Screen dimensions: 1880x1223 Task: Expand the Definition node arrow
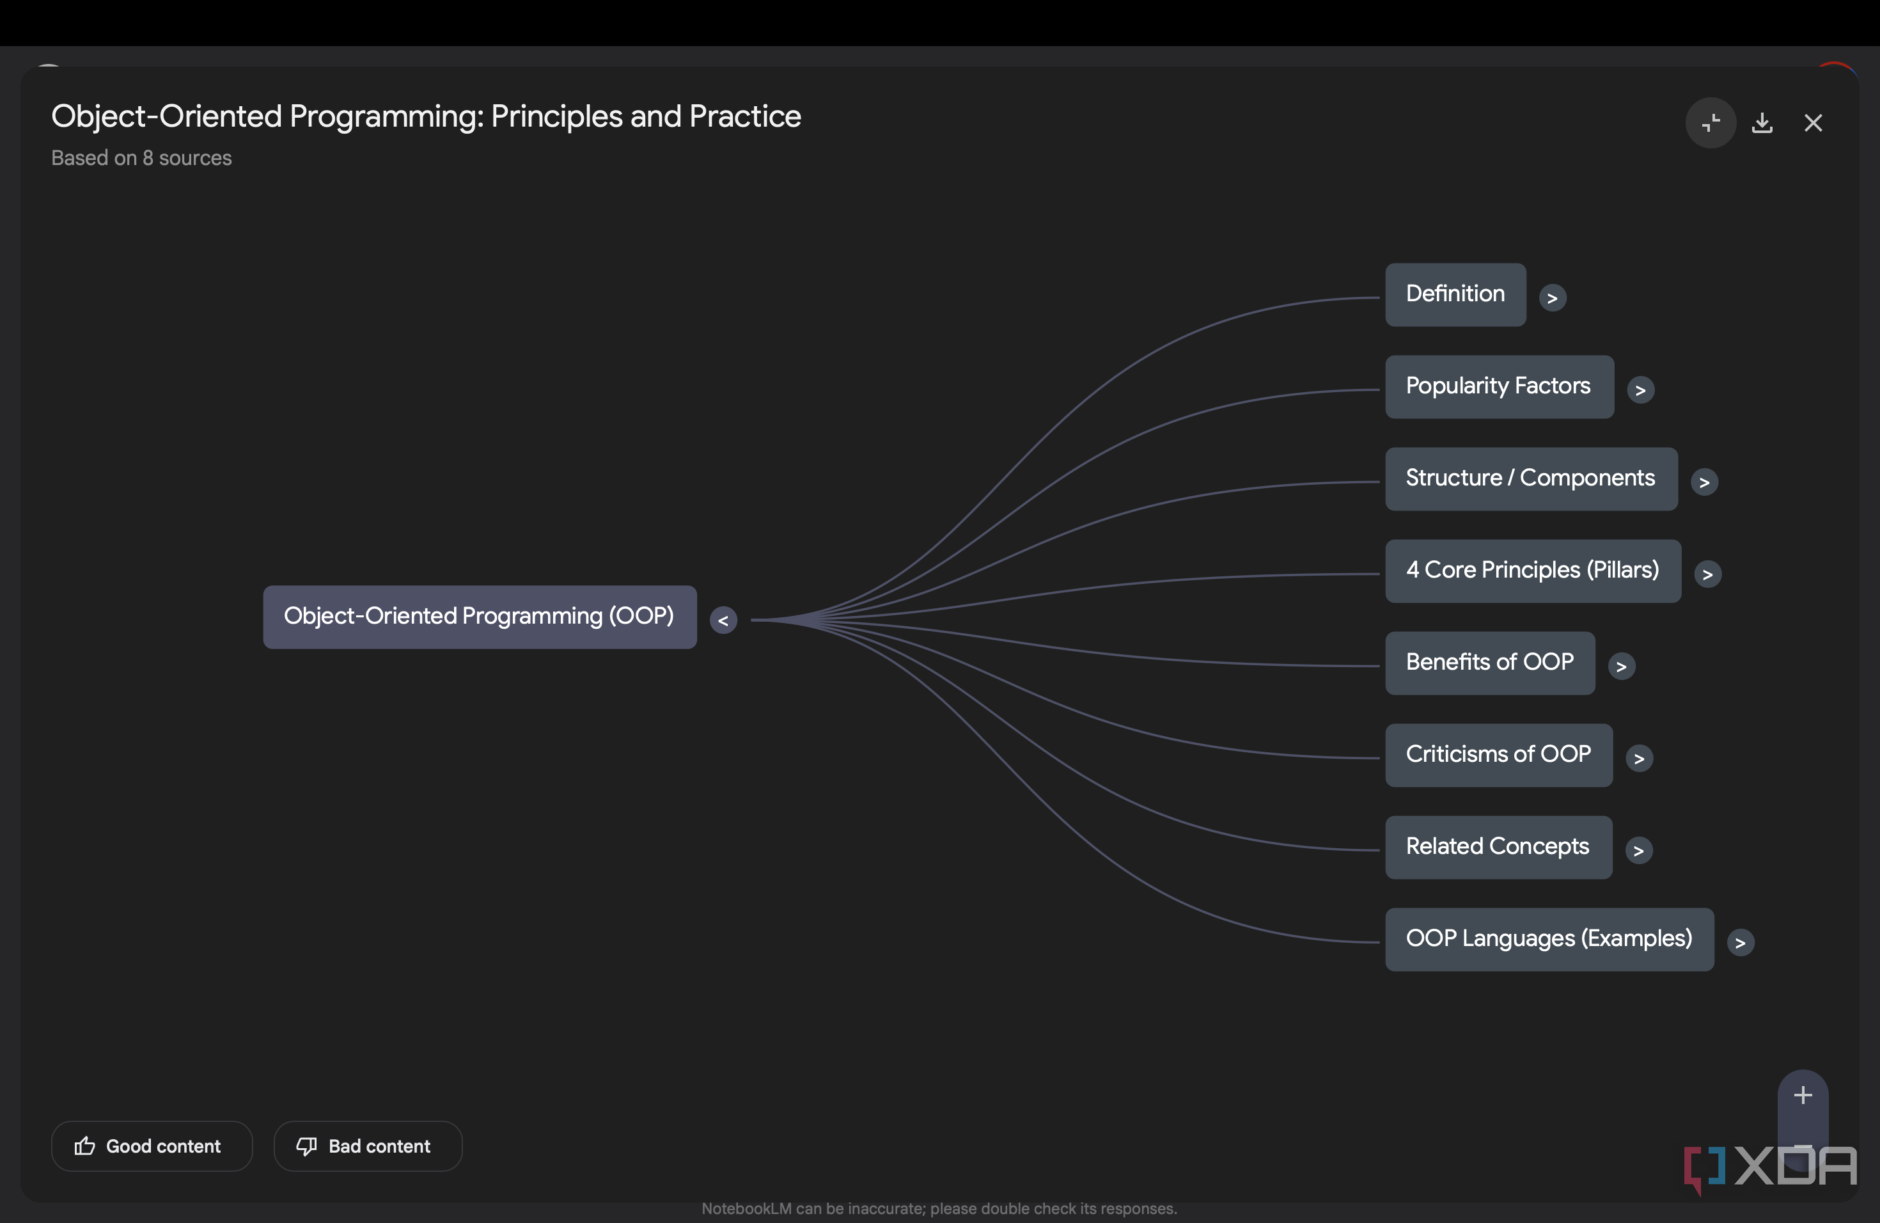(x=1552, y=298)
